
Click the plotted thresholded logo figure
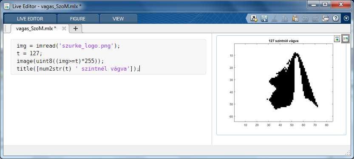tap(283, 82)
